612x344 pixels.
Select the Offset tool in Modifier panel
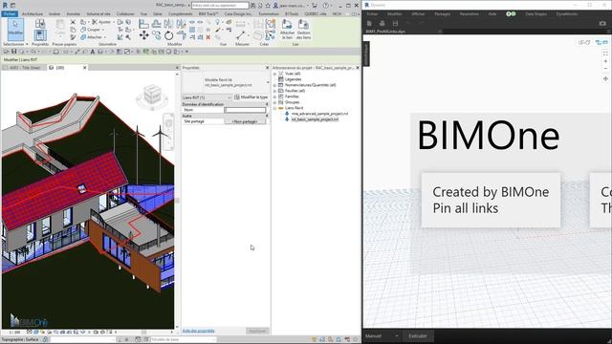pyautogui.click(x=157, y=24)
